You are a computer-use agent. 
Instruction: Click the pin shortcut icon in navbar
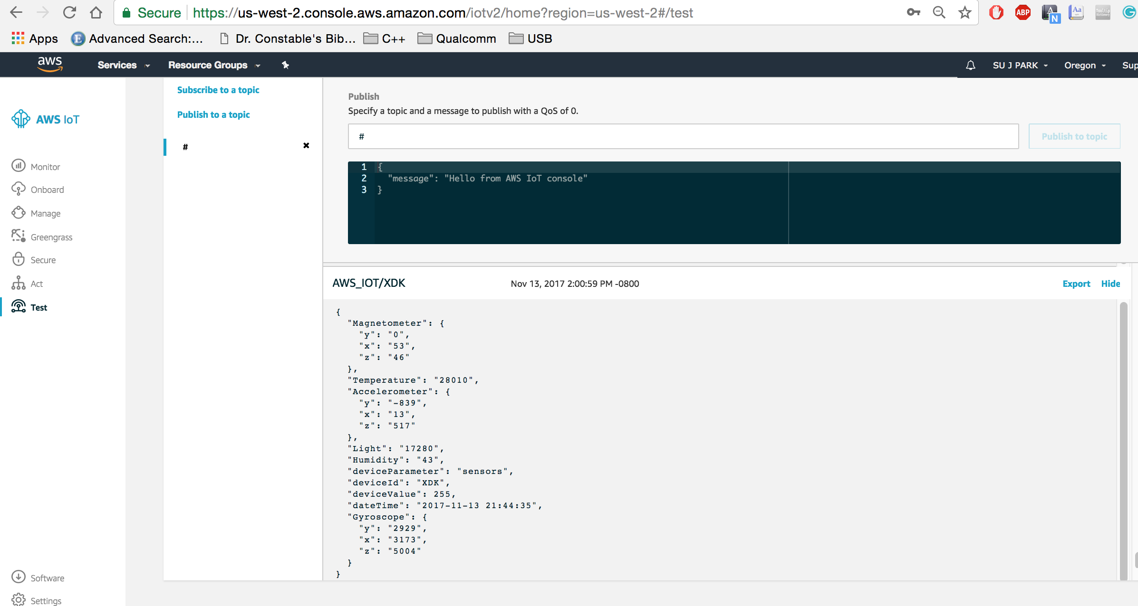[285, 65]
